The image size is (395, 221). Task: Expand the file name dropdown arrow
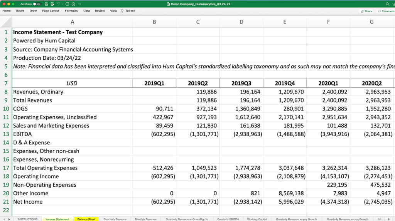pos(232,4)
